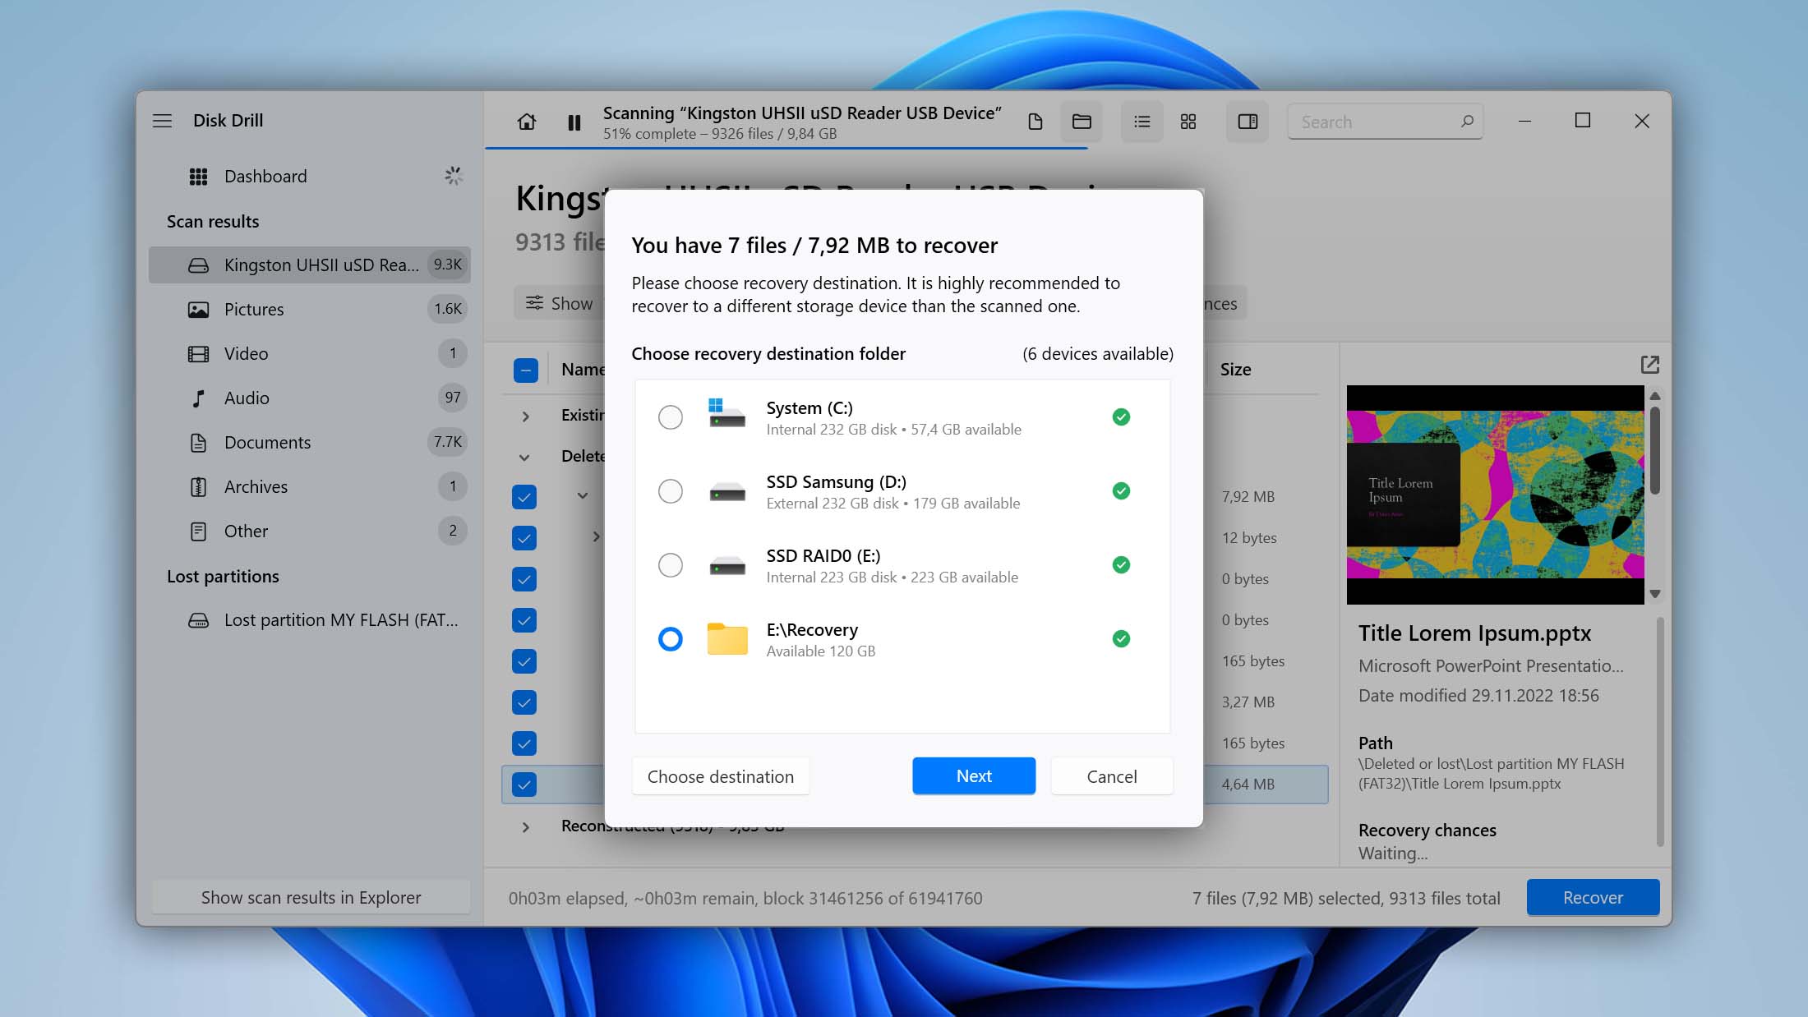
Task: Click the Archives zip icon in sidebar
Action: click(198, 487)
